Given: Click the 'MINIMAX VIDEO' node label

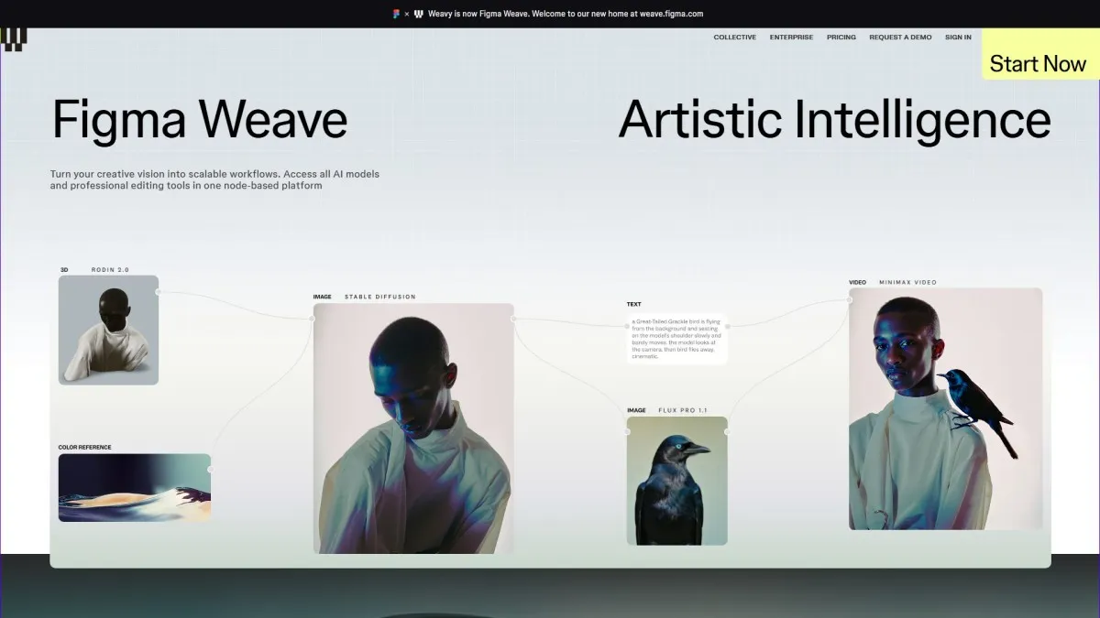Looking at the screenshot, I should [x=907, y=282].
